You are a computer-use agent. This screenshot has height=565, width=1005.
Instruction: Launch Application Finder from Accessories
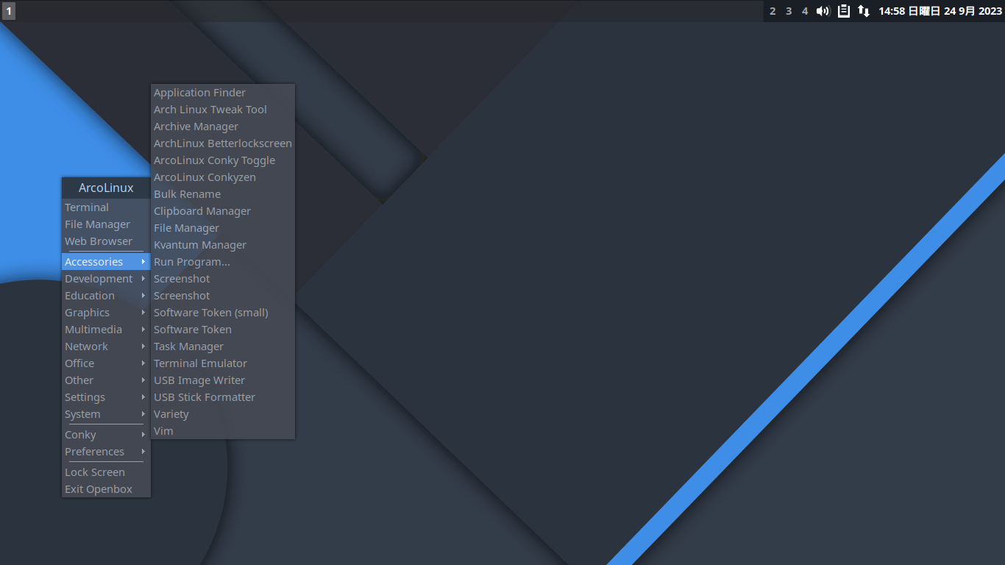point(223,93)
